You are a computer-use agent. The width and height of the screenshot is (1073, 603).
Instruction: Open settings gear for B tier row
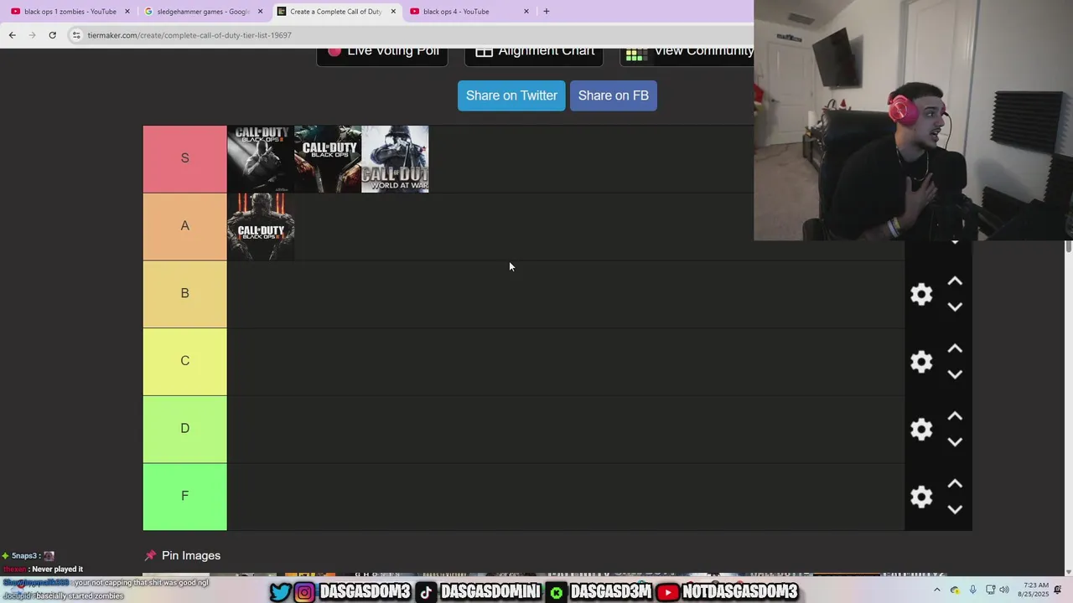(x=921, y=294)
